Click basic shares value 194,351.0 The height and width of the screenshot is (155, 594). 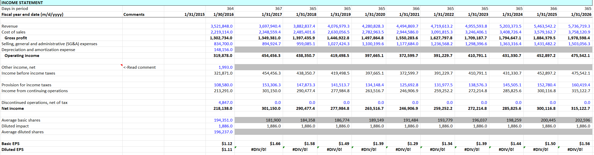pyautogui.click(x=223, y=120)
